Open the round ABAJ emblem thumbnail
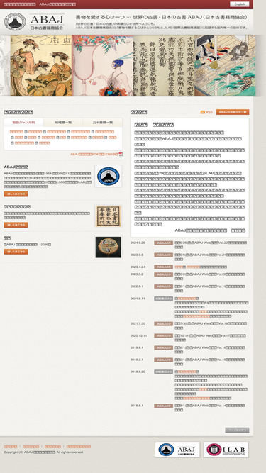The width and height of the screenshot is (266, 473). [x=109, y=176]
